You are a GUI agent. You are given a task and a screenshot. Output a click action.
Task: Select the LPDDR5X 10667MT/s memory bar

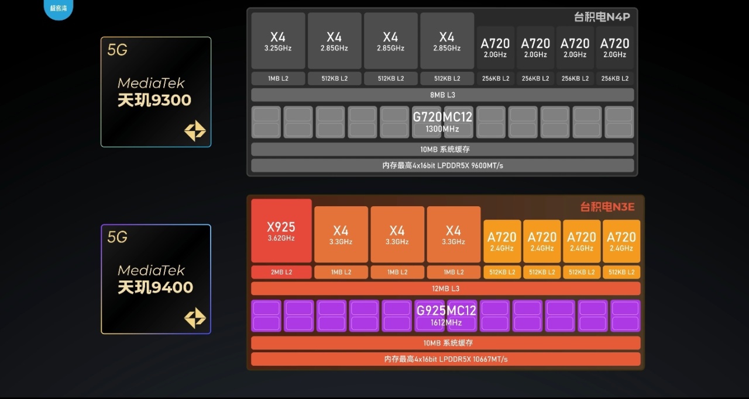445,359
